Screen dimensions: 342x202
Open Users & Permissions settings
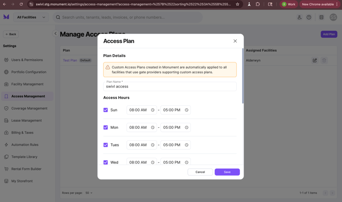pos(27,60)
